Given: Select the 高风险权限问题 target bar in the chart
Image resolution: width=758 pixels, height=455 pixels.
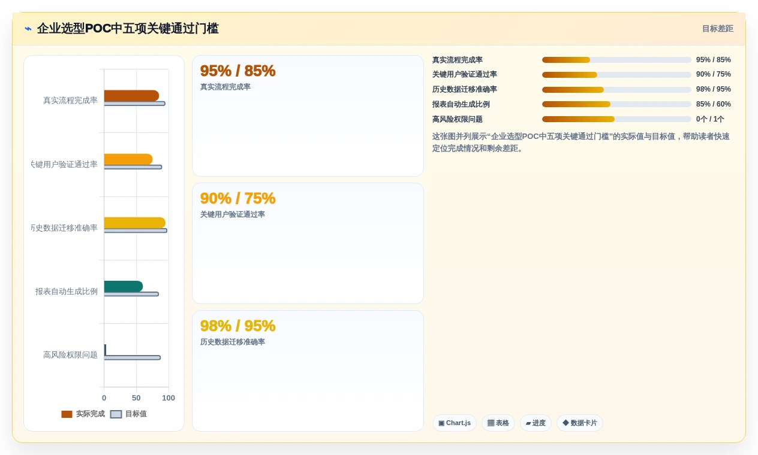Looking at the screenshot, I should click(x=132, y=357).
